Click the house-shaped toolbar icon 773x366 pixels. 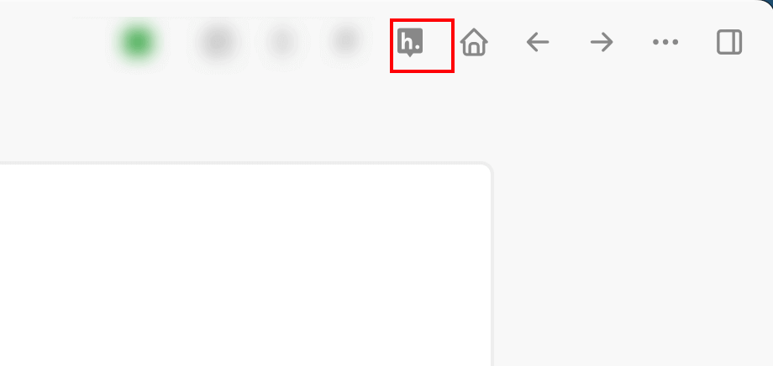point(474,42)
